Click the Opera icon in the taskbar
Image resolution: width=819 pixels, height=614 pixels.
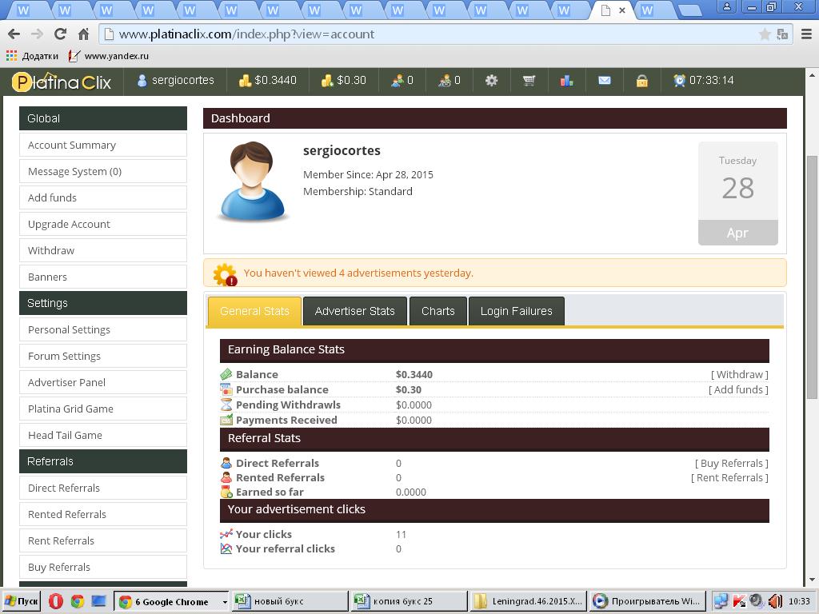(x=56, y=601)
